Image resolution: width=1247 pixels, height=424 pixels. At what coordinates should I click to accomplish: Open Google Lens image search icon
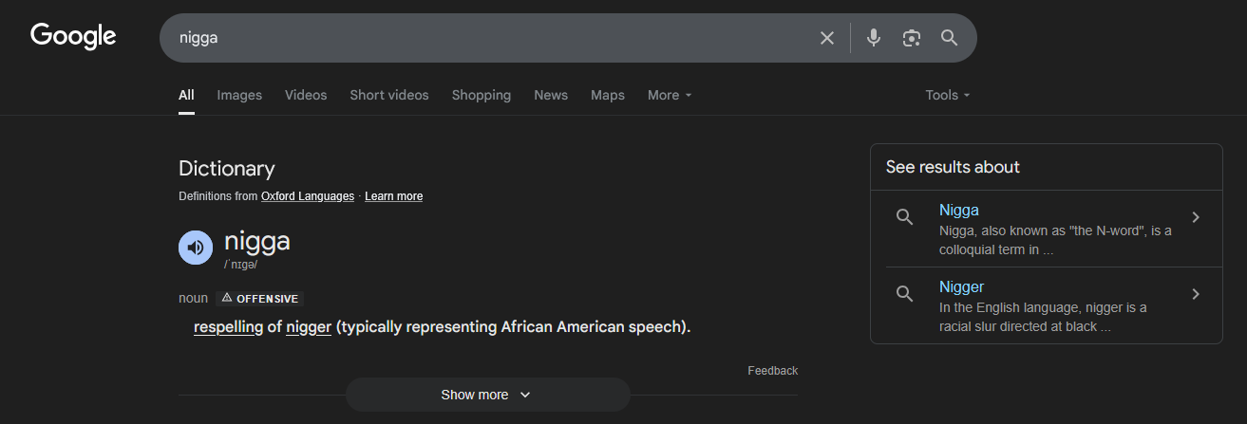click(x=912, y=38)
